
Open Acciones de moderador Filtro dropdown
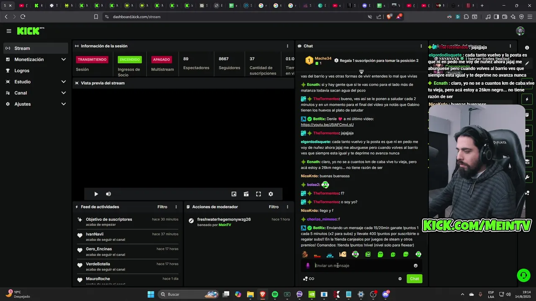pyautogui.click(x=273, y=207)
